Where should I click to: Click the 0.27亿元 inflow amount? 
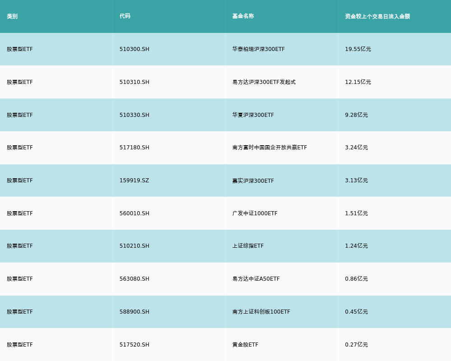[x=356, y=345]
